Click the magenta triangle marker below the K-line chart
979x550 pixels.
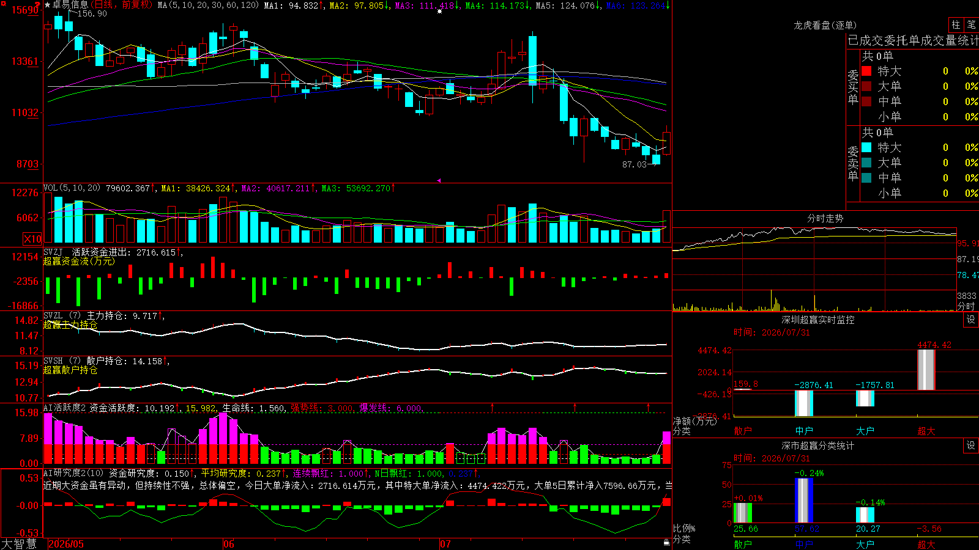[439, 180]
